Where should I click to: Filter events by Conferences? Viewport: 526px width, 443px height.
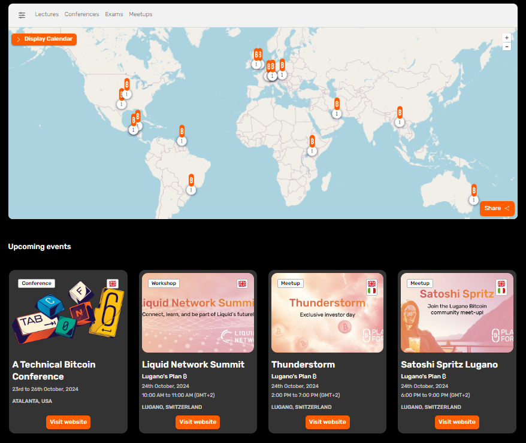(81, 14)
